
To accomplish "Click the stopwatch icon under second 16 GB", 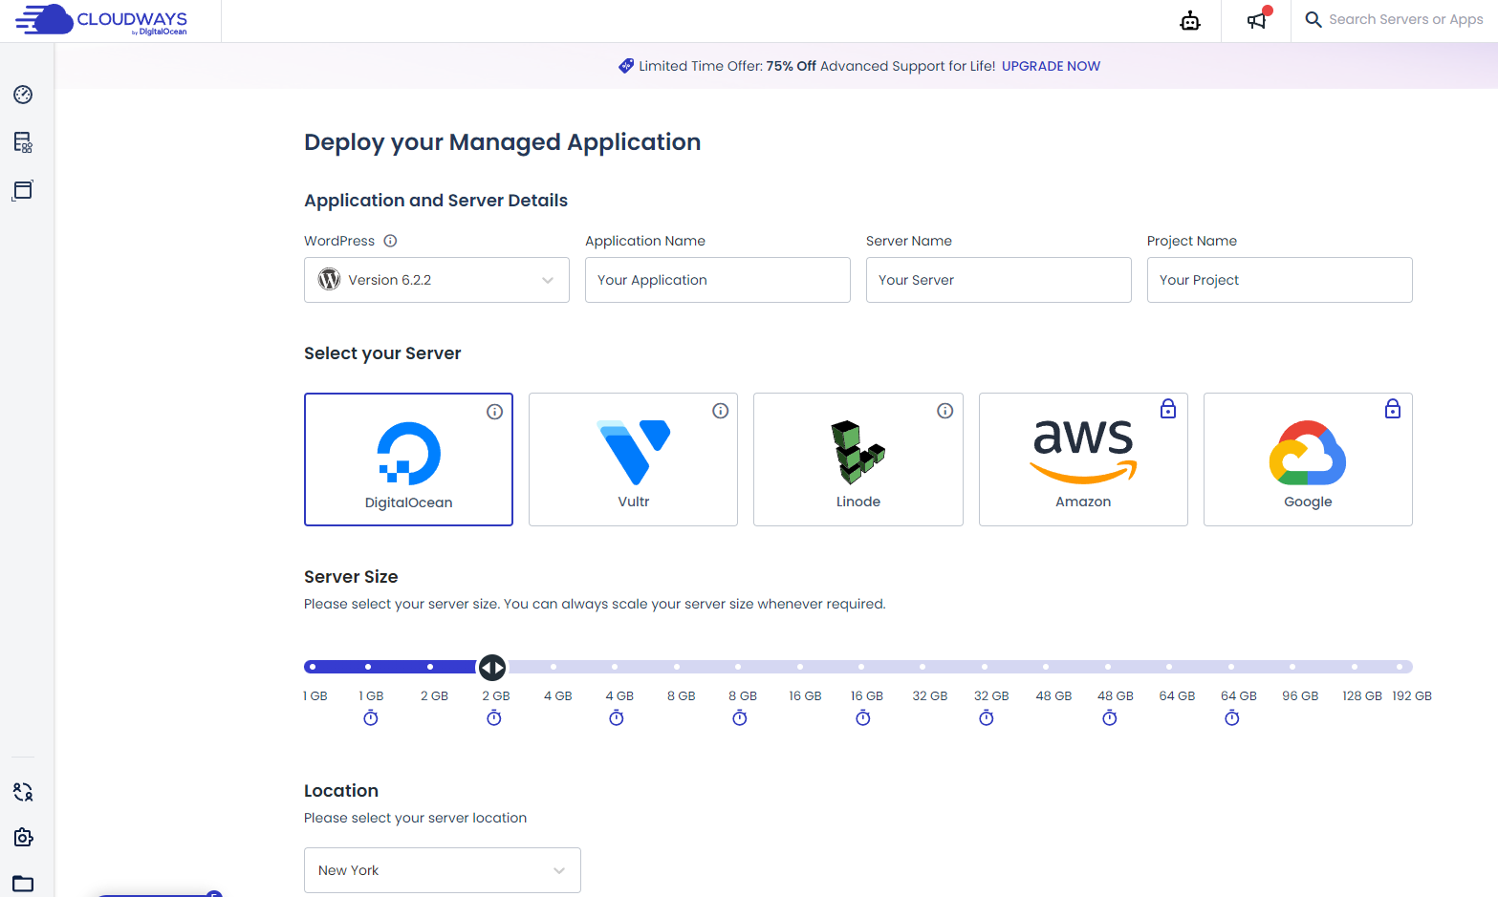I will [863, 717].
